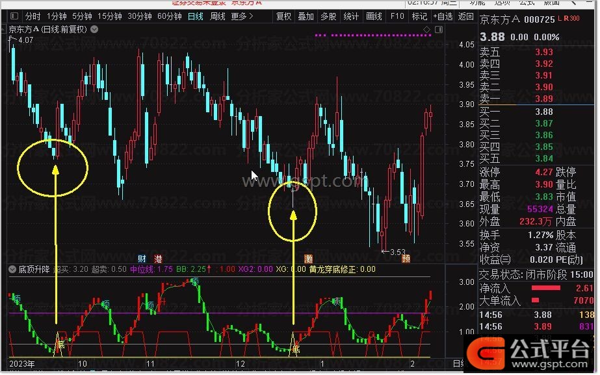Click the 净流入 red bar
This screenshot has height=375, width=600.
(x=545, y=288)
